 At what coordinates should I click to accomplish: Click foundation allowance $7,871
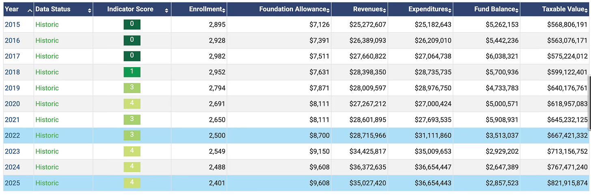[319, 88]
